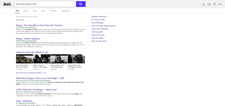This screenshot has height=106, width=225.
Task: Open the Anytime filter dropdown
Action: [x=54, y=11]
